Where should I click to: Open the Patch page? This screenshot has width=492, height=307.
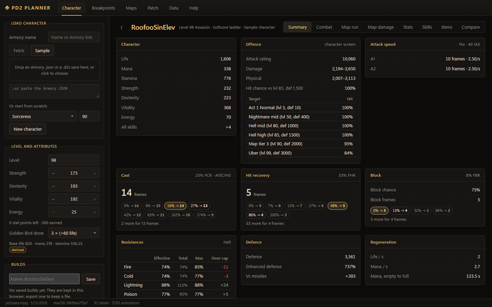pyautogui.click(x=153, y=8)
